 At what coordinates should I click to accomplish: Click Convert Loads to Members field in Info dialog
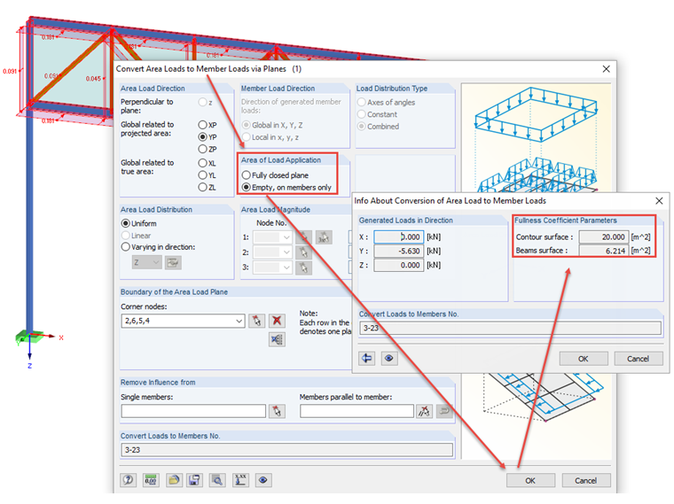pyautogui.click(x=510, y=328)
